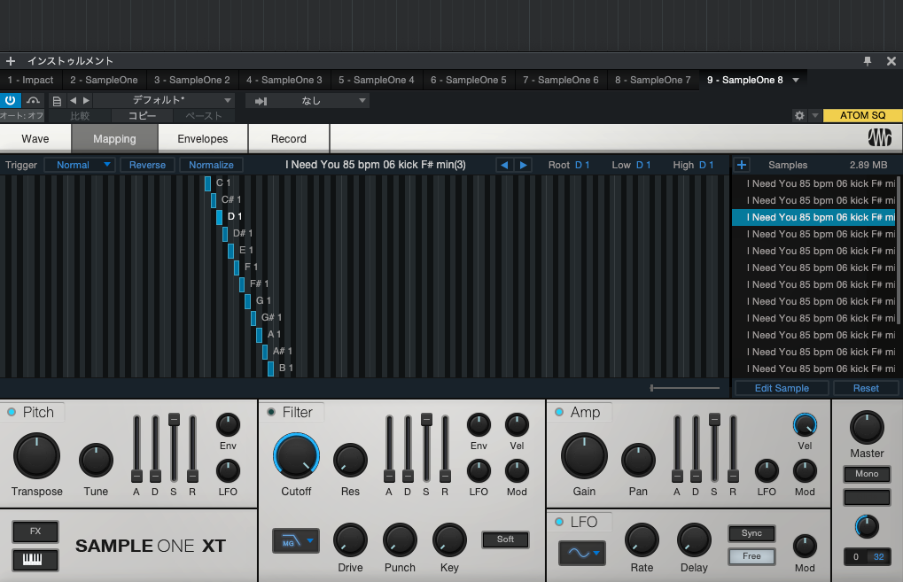
Task: Expand the LFO waveform shape dropdown
Action: pos(581,554)
